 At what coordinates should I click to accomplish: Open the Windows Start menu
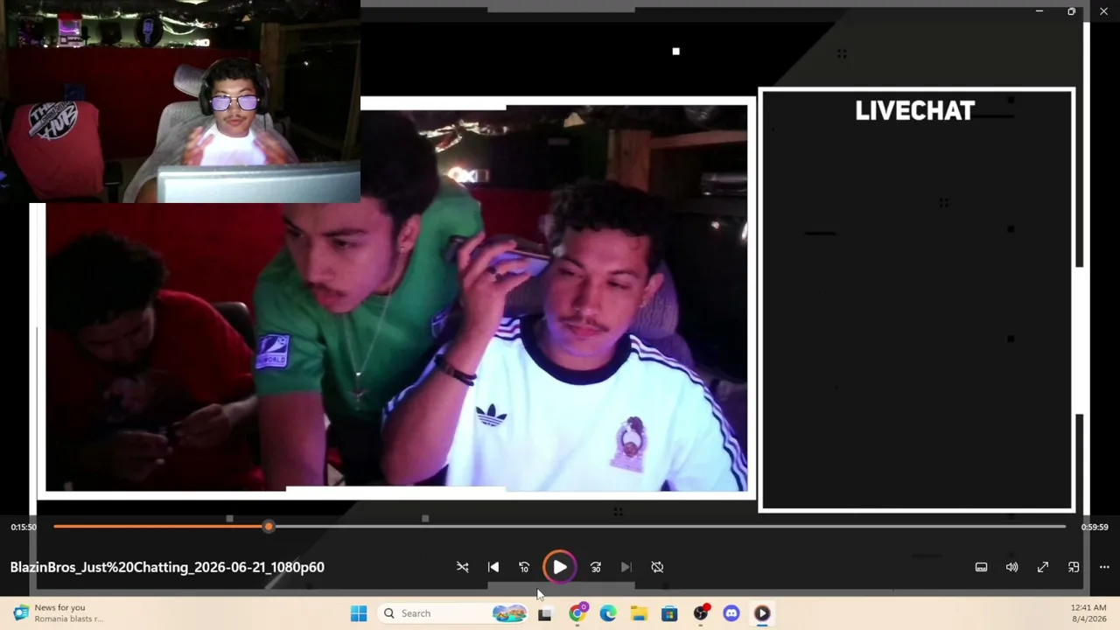tap(359, 613)
